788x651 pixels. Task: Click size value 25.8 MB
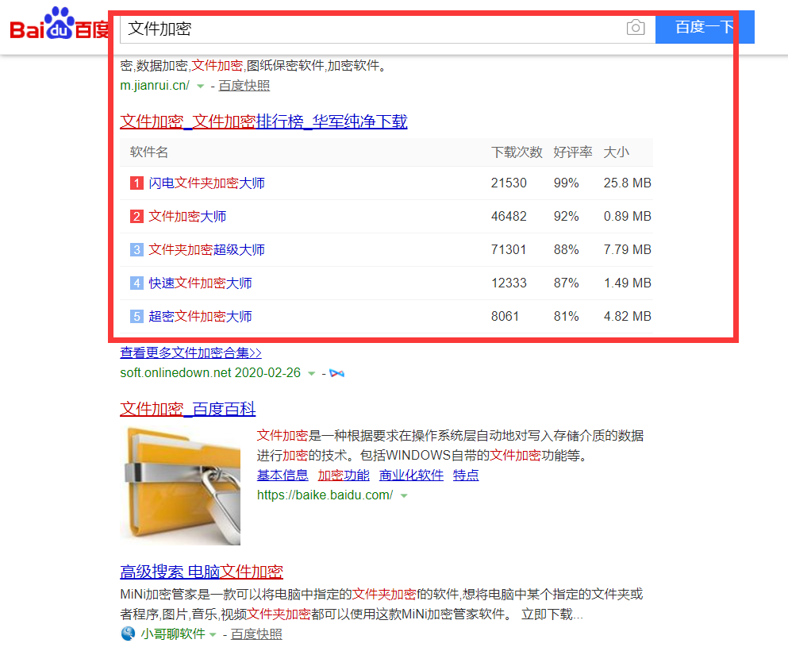[627, 183]
